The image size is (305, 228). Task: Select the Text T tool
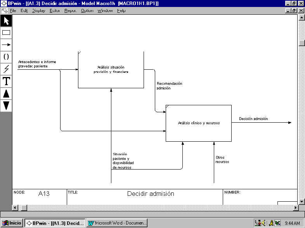point(6,81)
